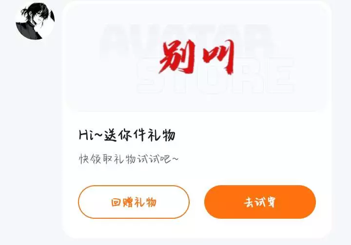Click the 回赠 text inside the outlined button
Viewport: 351px width, 245px height.
pos(122,202)
